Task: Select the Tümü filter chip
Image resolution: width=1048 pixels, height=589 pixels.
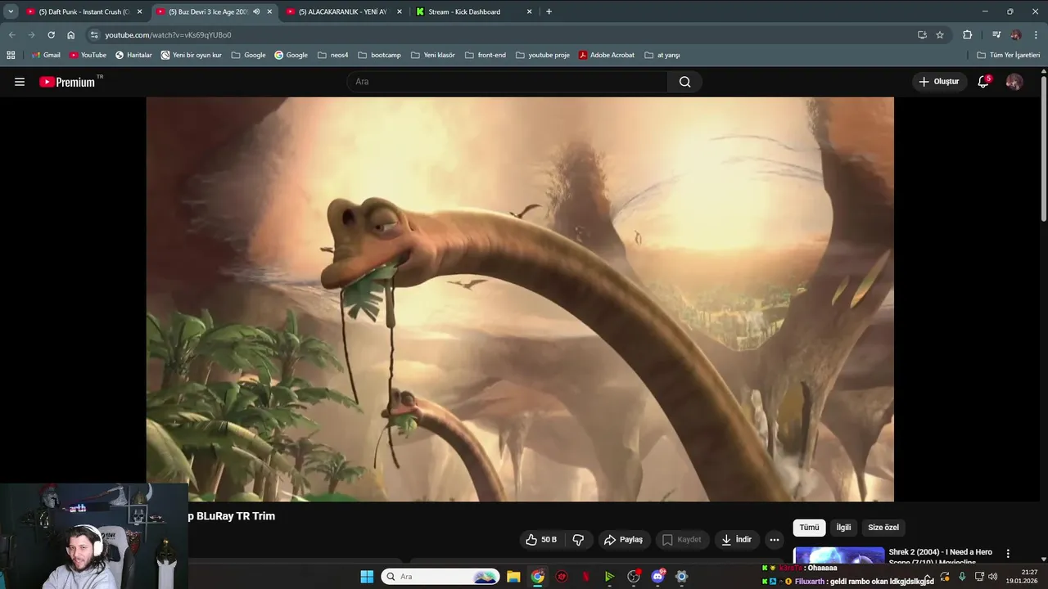Action: [x=809, y=528]
